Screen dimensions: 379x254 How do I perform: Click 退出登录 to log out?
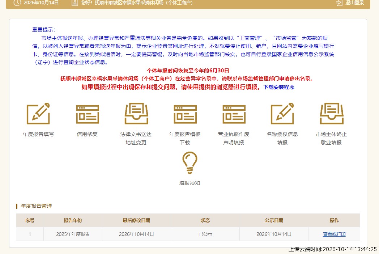354,3
